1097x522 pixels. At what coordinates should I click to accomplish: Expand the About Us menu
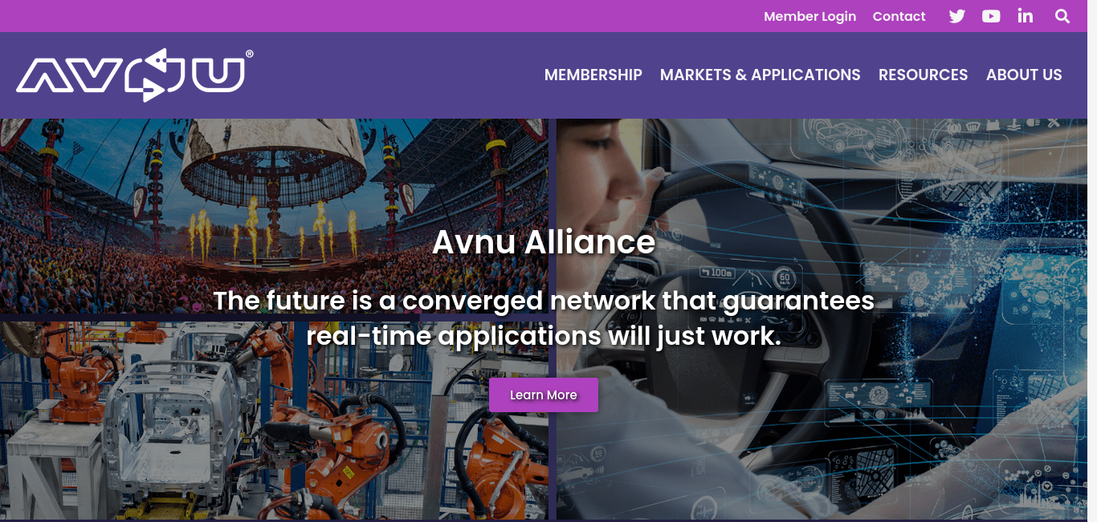[1024, 75]
